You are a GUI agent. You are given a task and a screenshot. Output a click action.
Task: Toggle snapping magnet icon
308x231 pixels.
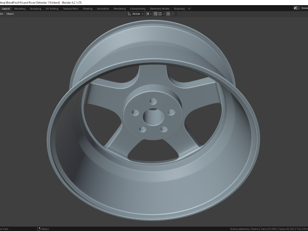155,14
